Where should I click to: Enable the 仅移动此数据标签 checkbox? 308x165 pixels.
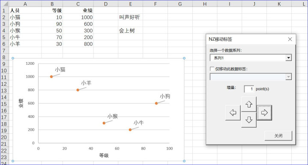pos(212,69)
